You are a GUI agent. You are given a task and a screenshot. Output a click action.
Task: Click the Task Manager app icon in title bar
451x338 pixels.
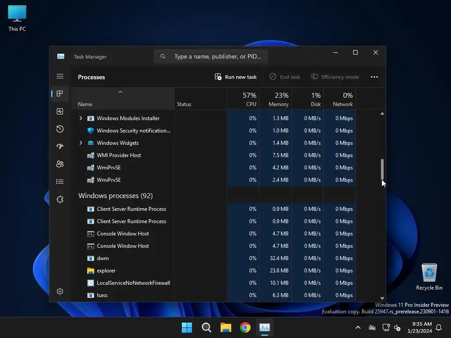pos(61,56)
